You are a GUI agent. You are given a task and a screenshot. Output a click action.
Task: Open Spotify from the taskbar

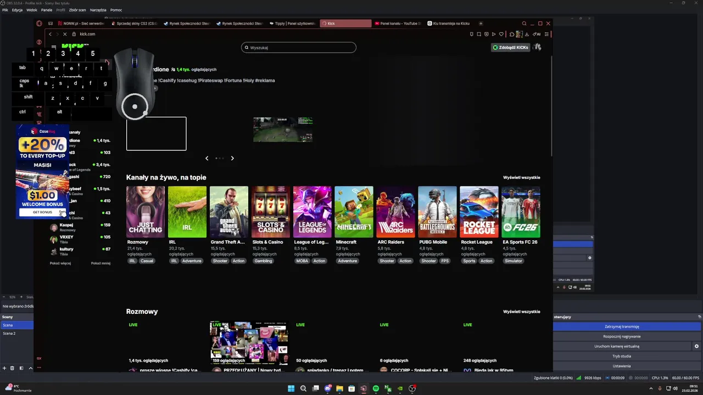pyautogui.click(x=376, y=388)
